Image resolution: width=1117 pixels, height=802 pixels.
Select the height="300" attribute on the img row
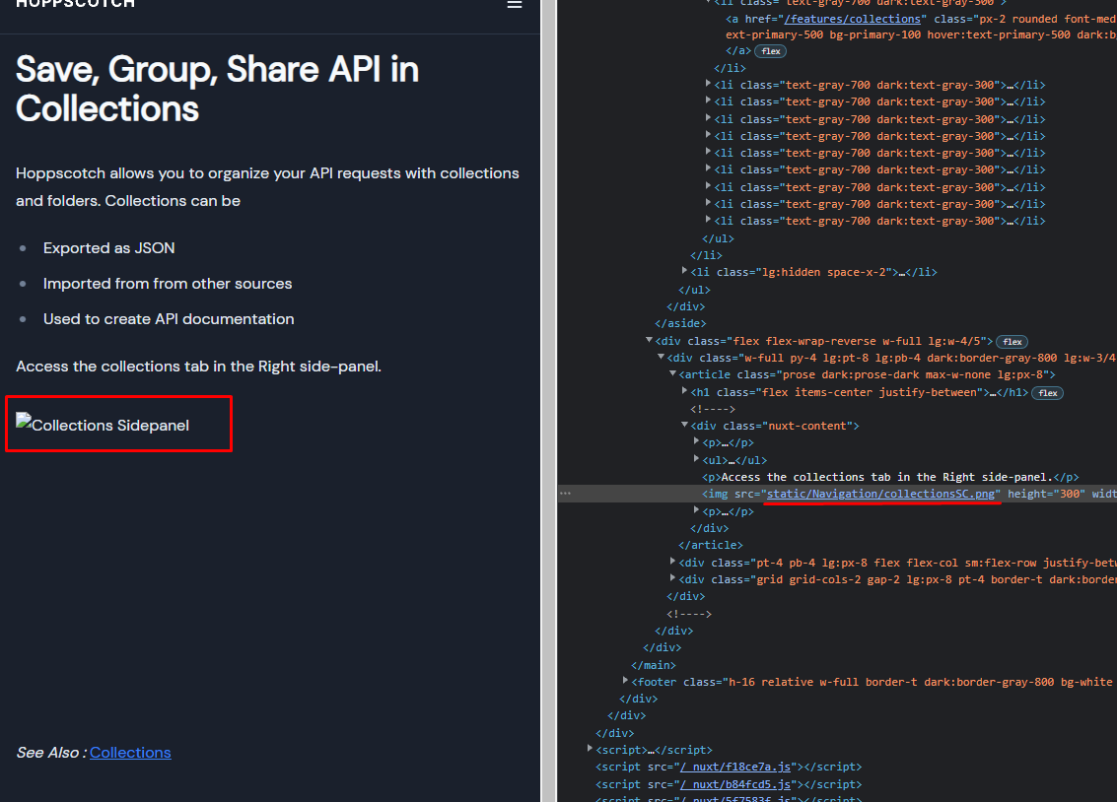[1046, 494]
